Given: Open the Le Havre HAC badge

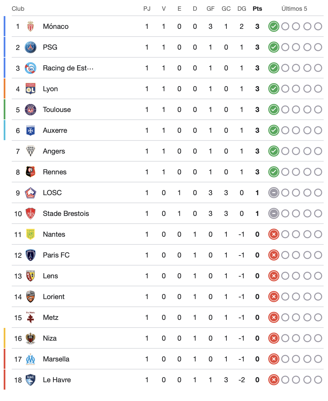Looking at the screenshot, I should (x=31, y=380).
